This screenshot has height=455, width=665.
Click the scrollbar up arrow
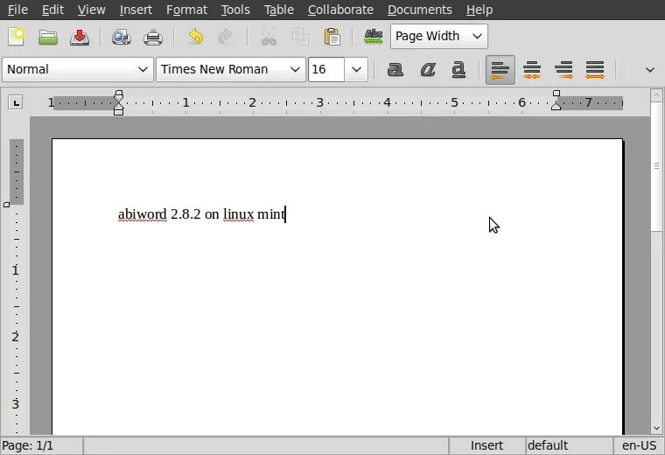tap(656, 94)
